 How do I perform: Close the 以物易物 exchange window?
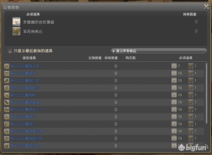point(206,7)
